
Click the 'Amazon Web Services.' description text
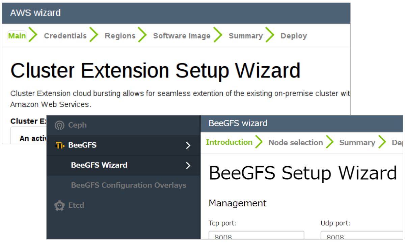51,105
